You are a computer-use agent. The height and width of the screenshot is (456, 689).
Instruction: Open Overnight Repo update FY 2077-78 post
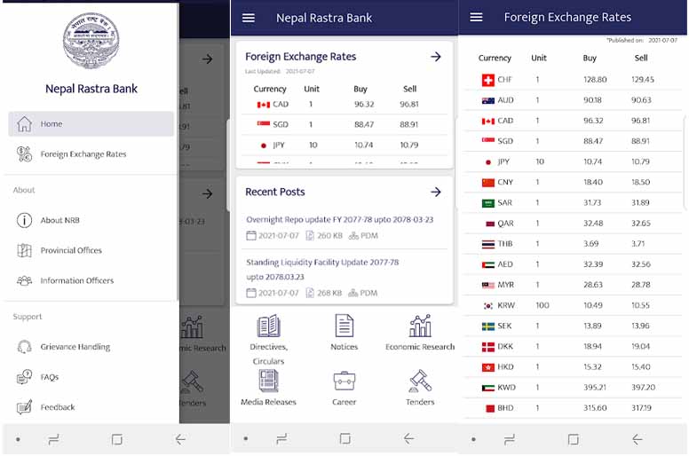pos(340,219)
